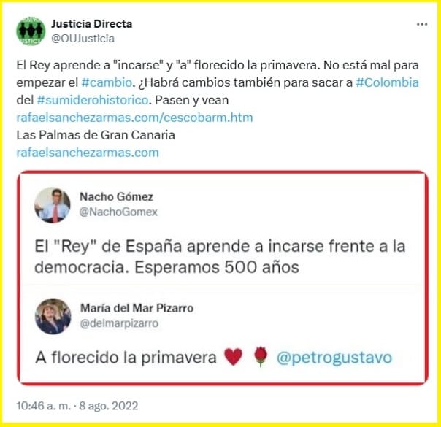Click the Nacho Gómez display name
The width and height of the screenshot is (441, 427).
tap(116, 197)
